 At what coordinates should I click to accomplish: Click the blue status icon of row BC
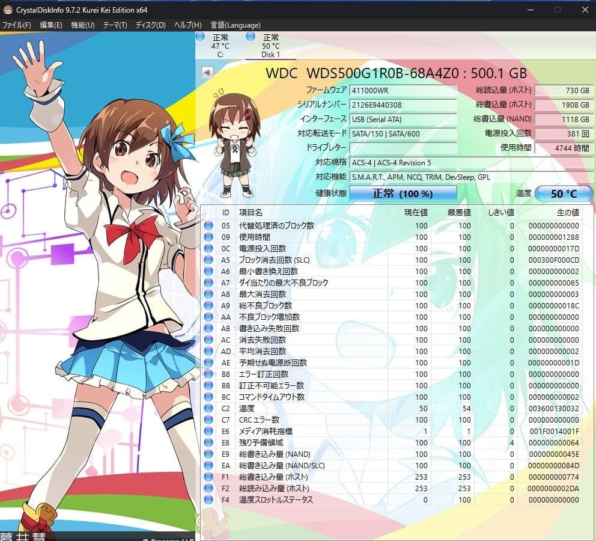coord(208,397)
